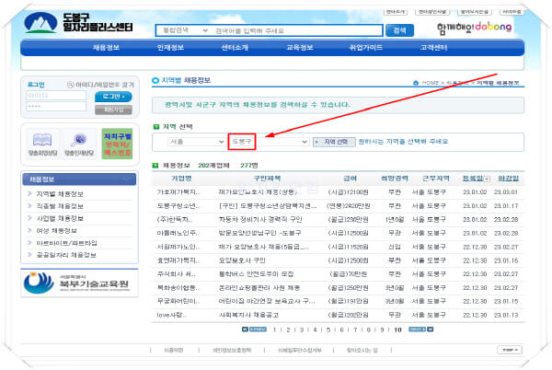Click the 아이디 input field
The width and height of the screenshot is (552, 370).
[x=56, y=96]
